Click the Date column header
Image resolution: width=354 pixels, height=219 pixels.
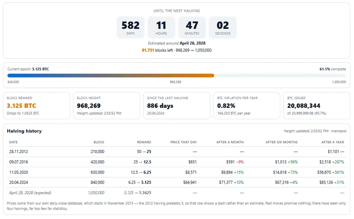(13, 142)
